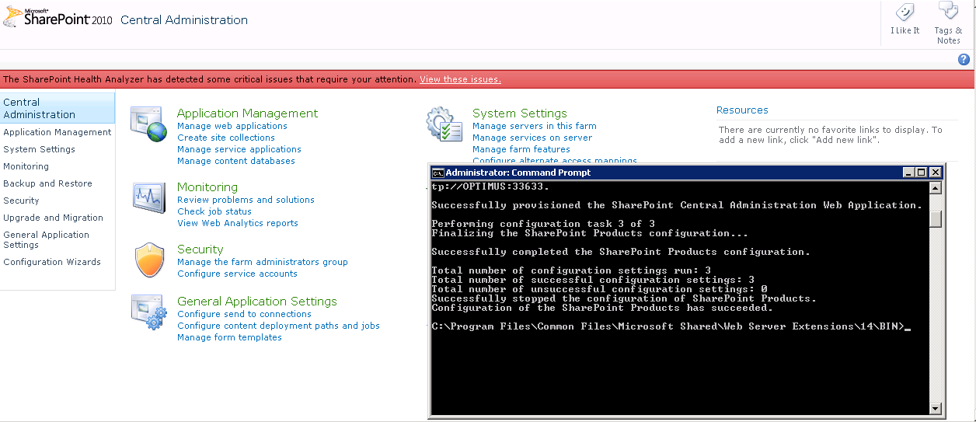This screenshot has height=422, width=976.
Task: Click the General Application Settings heading
Action: (257, 302)
